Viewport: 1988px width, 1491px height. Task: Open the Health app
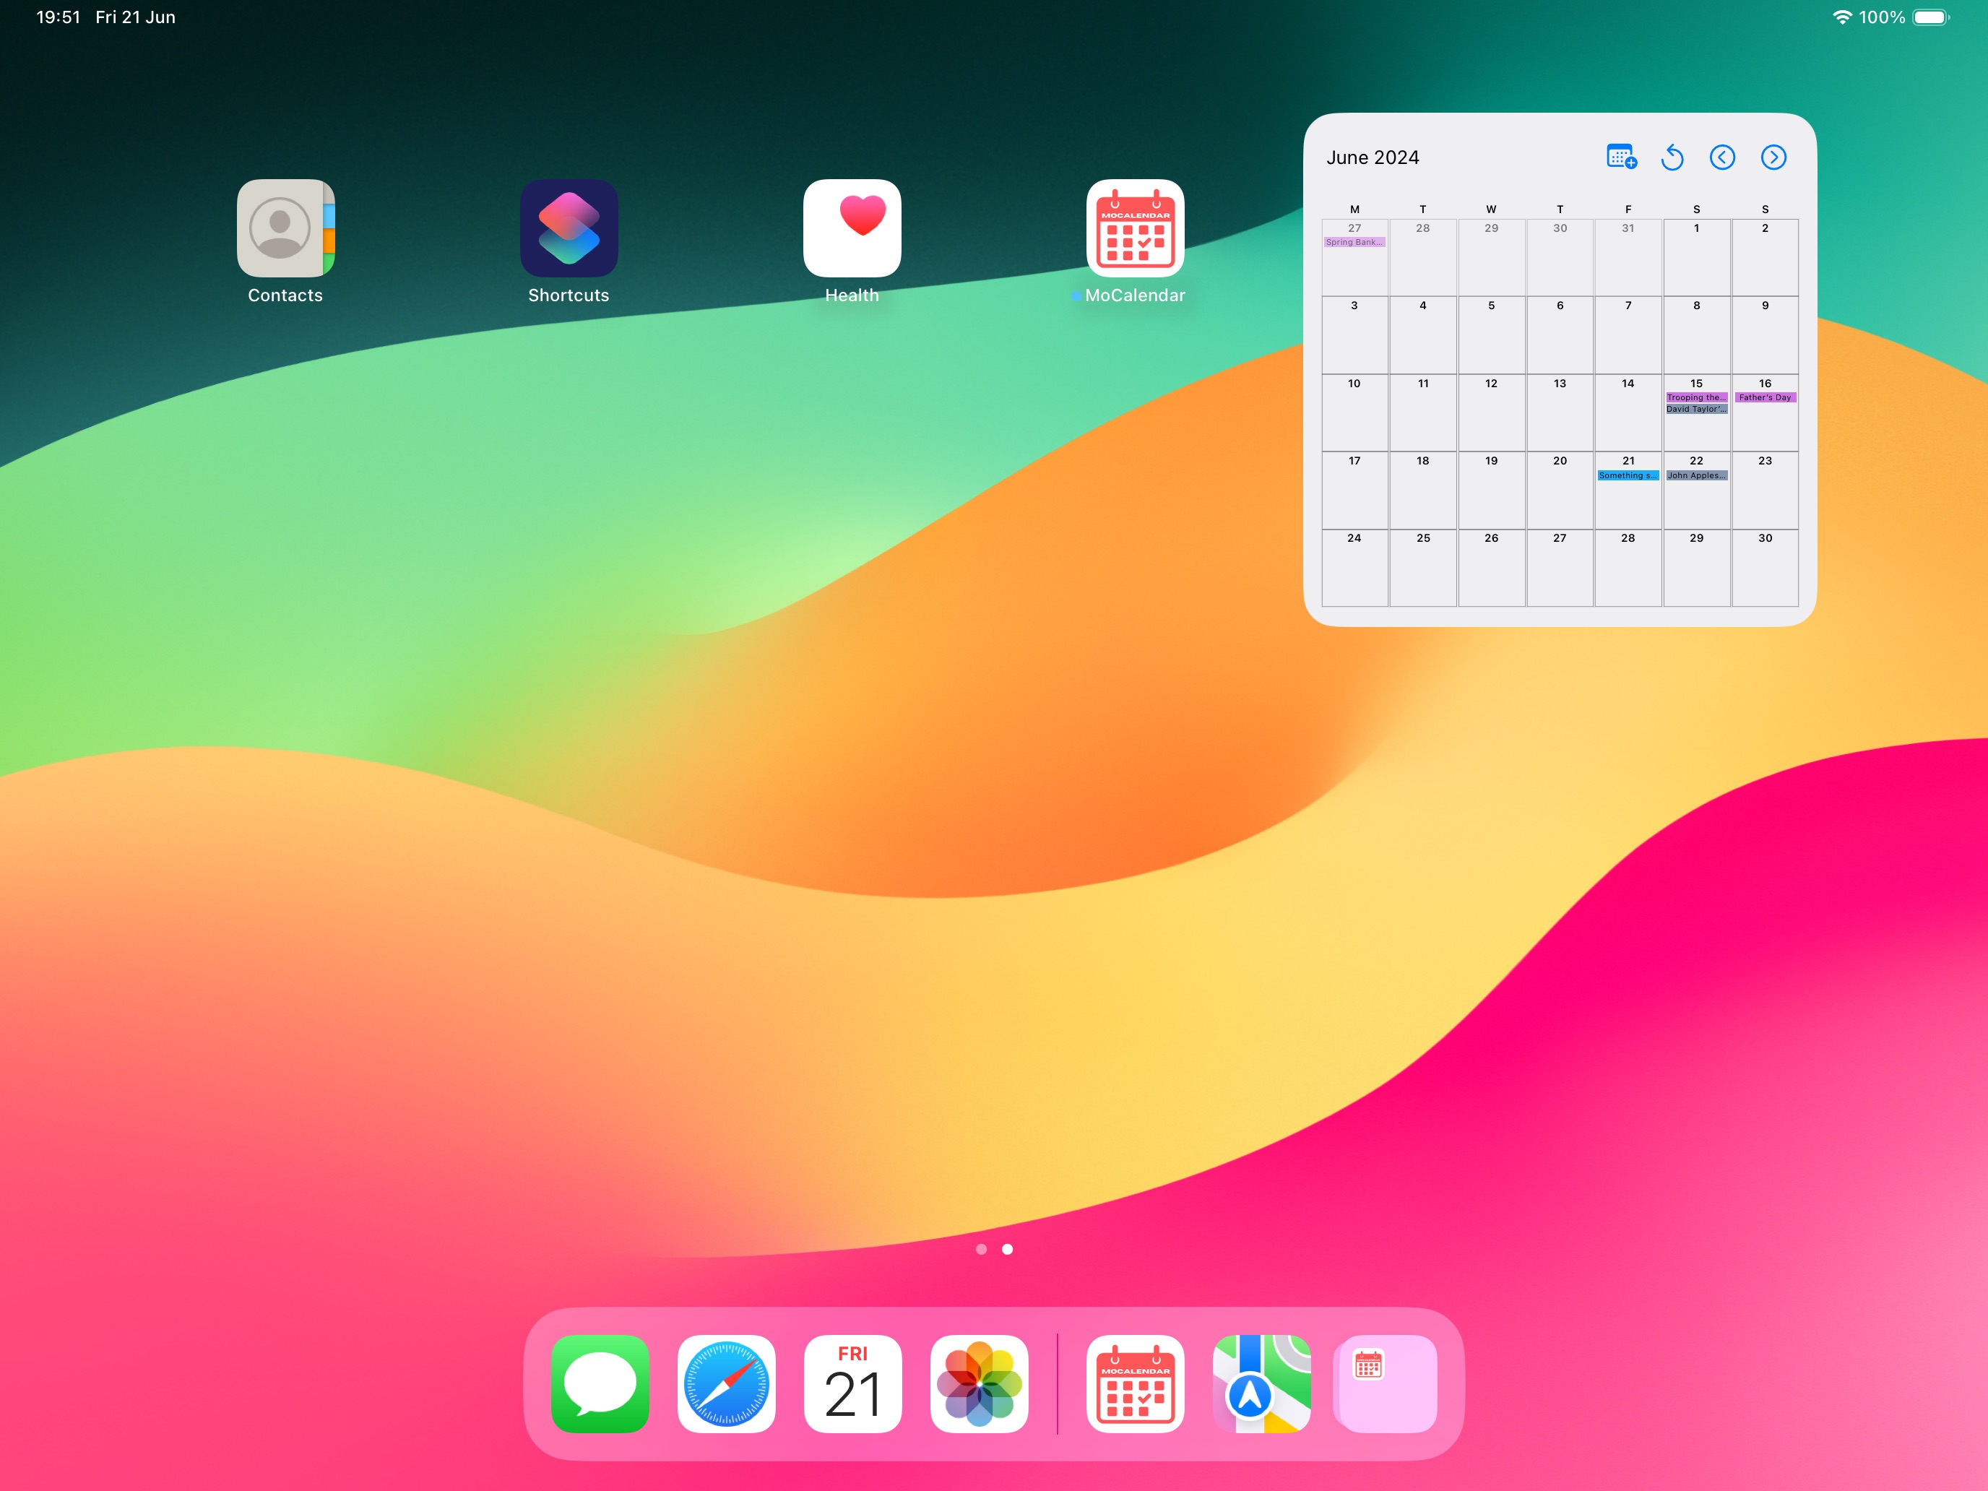click(852, 228)
